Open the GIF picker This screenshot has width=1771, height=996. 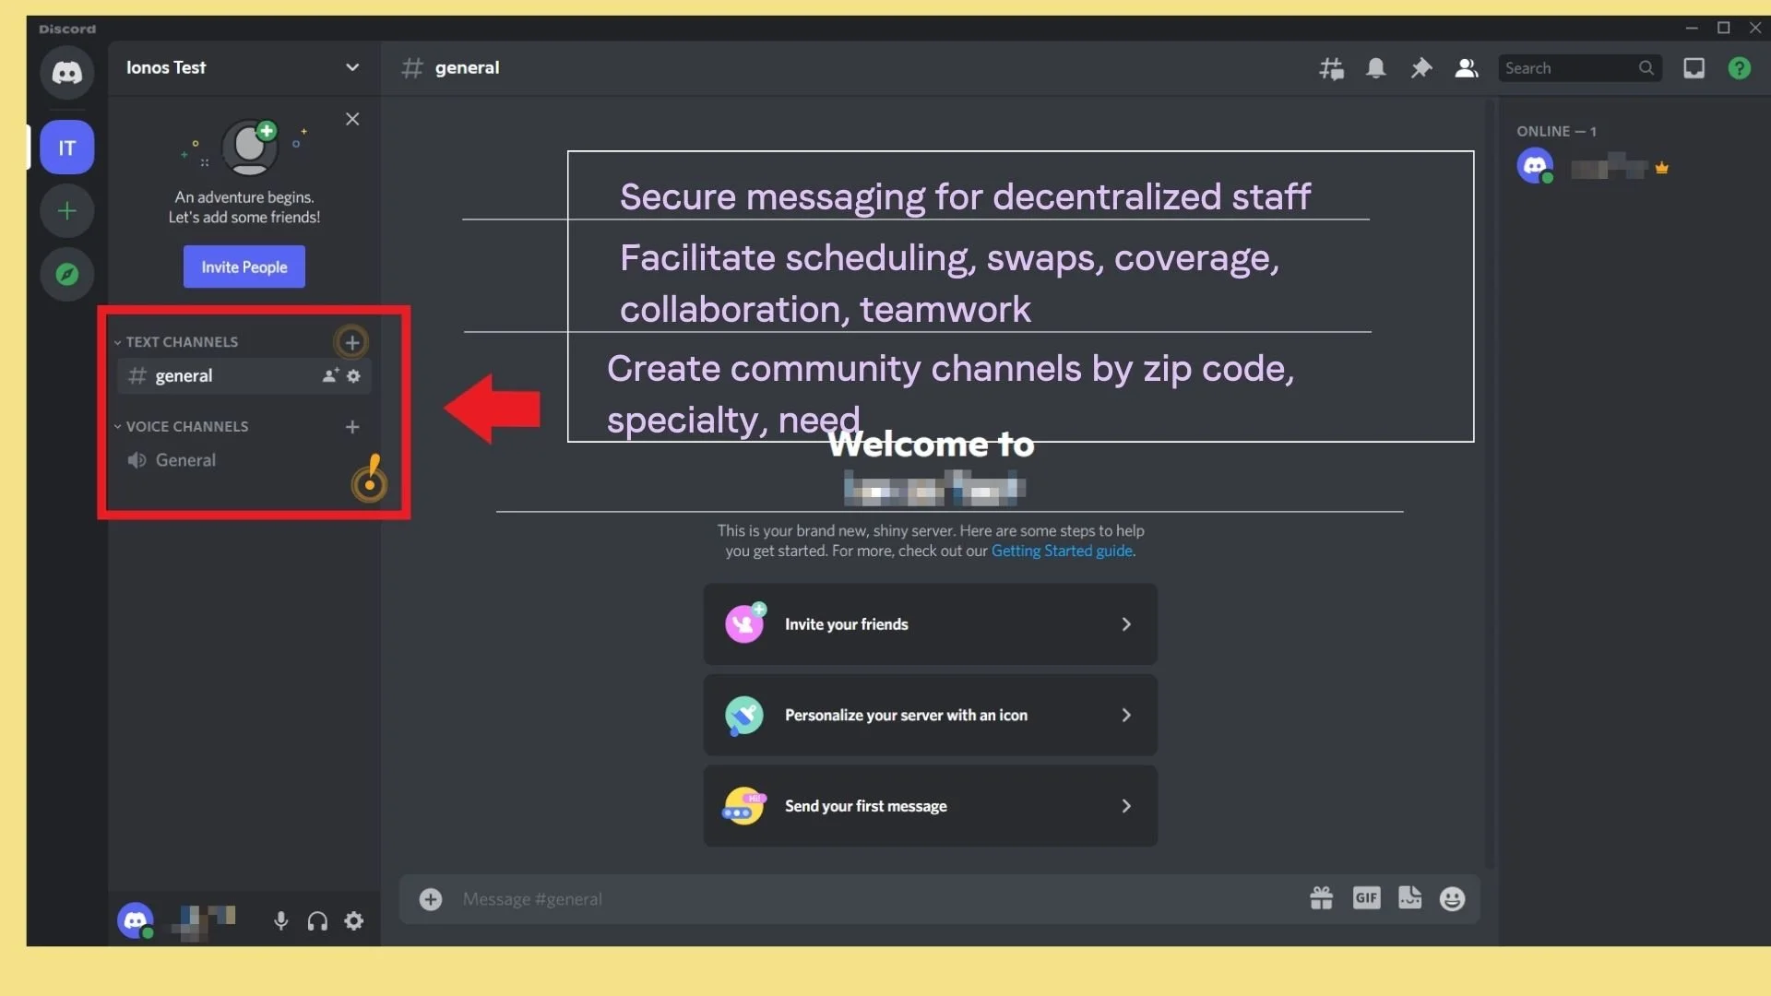tap(1366, 898)
